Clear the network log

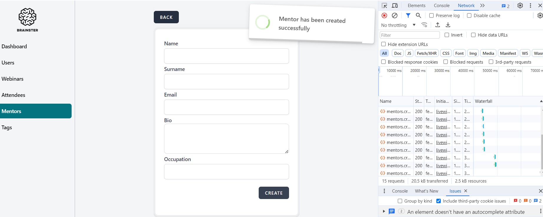pyautogui.click(x=395, y=16)
